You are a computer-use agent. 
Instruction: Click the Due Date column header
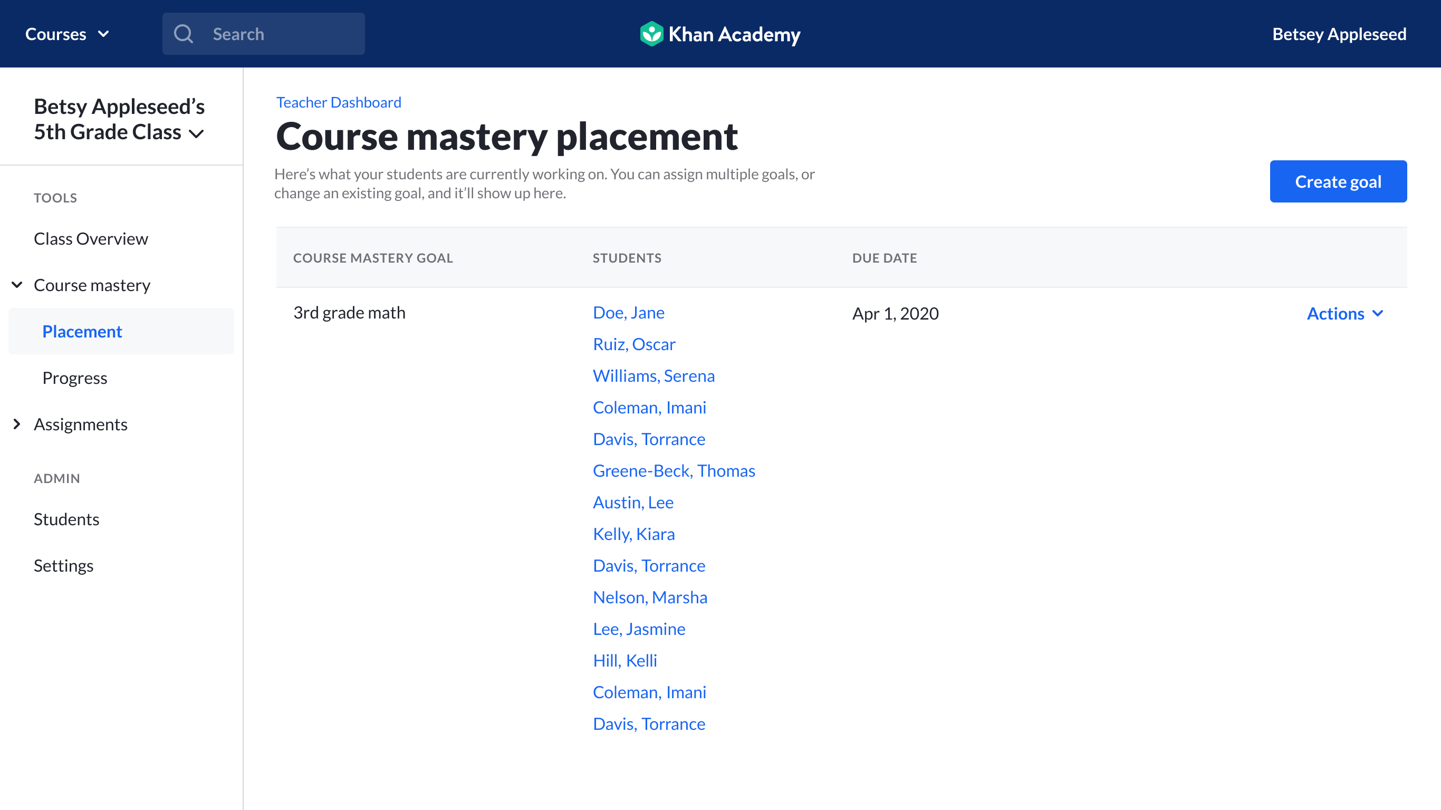coord(884,258)
